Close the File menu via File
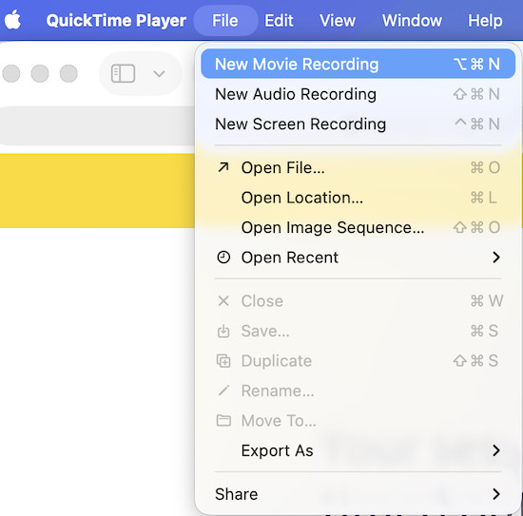 coord(225,21)
